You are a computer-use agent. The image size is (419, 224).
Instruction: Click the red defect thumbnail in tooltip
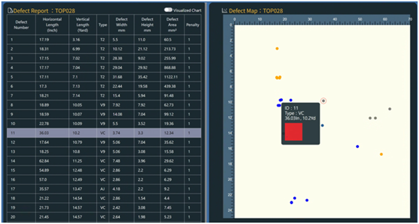pyautogui.click(x=293, y=132)
